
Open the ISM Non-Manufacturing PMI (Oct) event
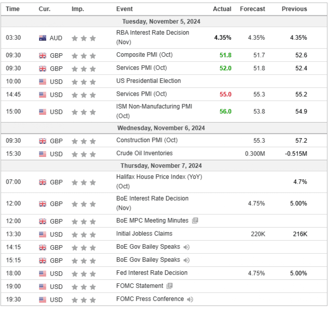(154, 111)
